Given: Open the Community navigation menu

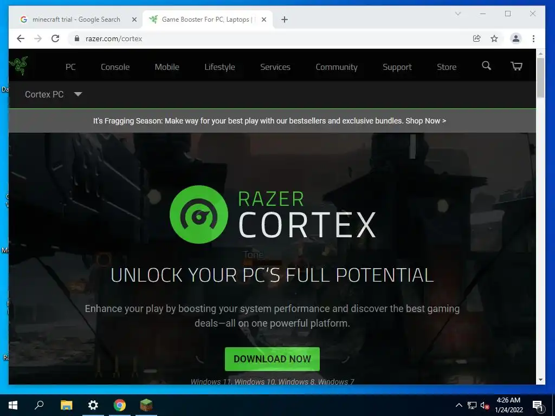Looking at the screenshot, I should pos(336,67).
